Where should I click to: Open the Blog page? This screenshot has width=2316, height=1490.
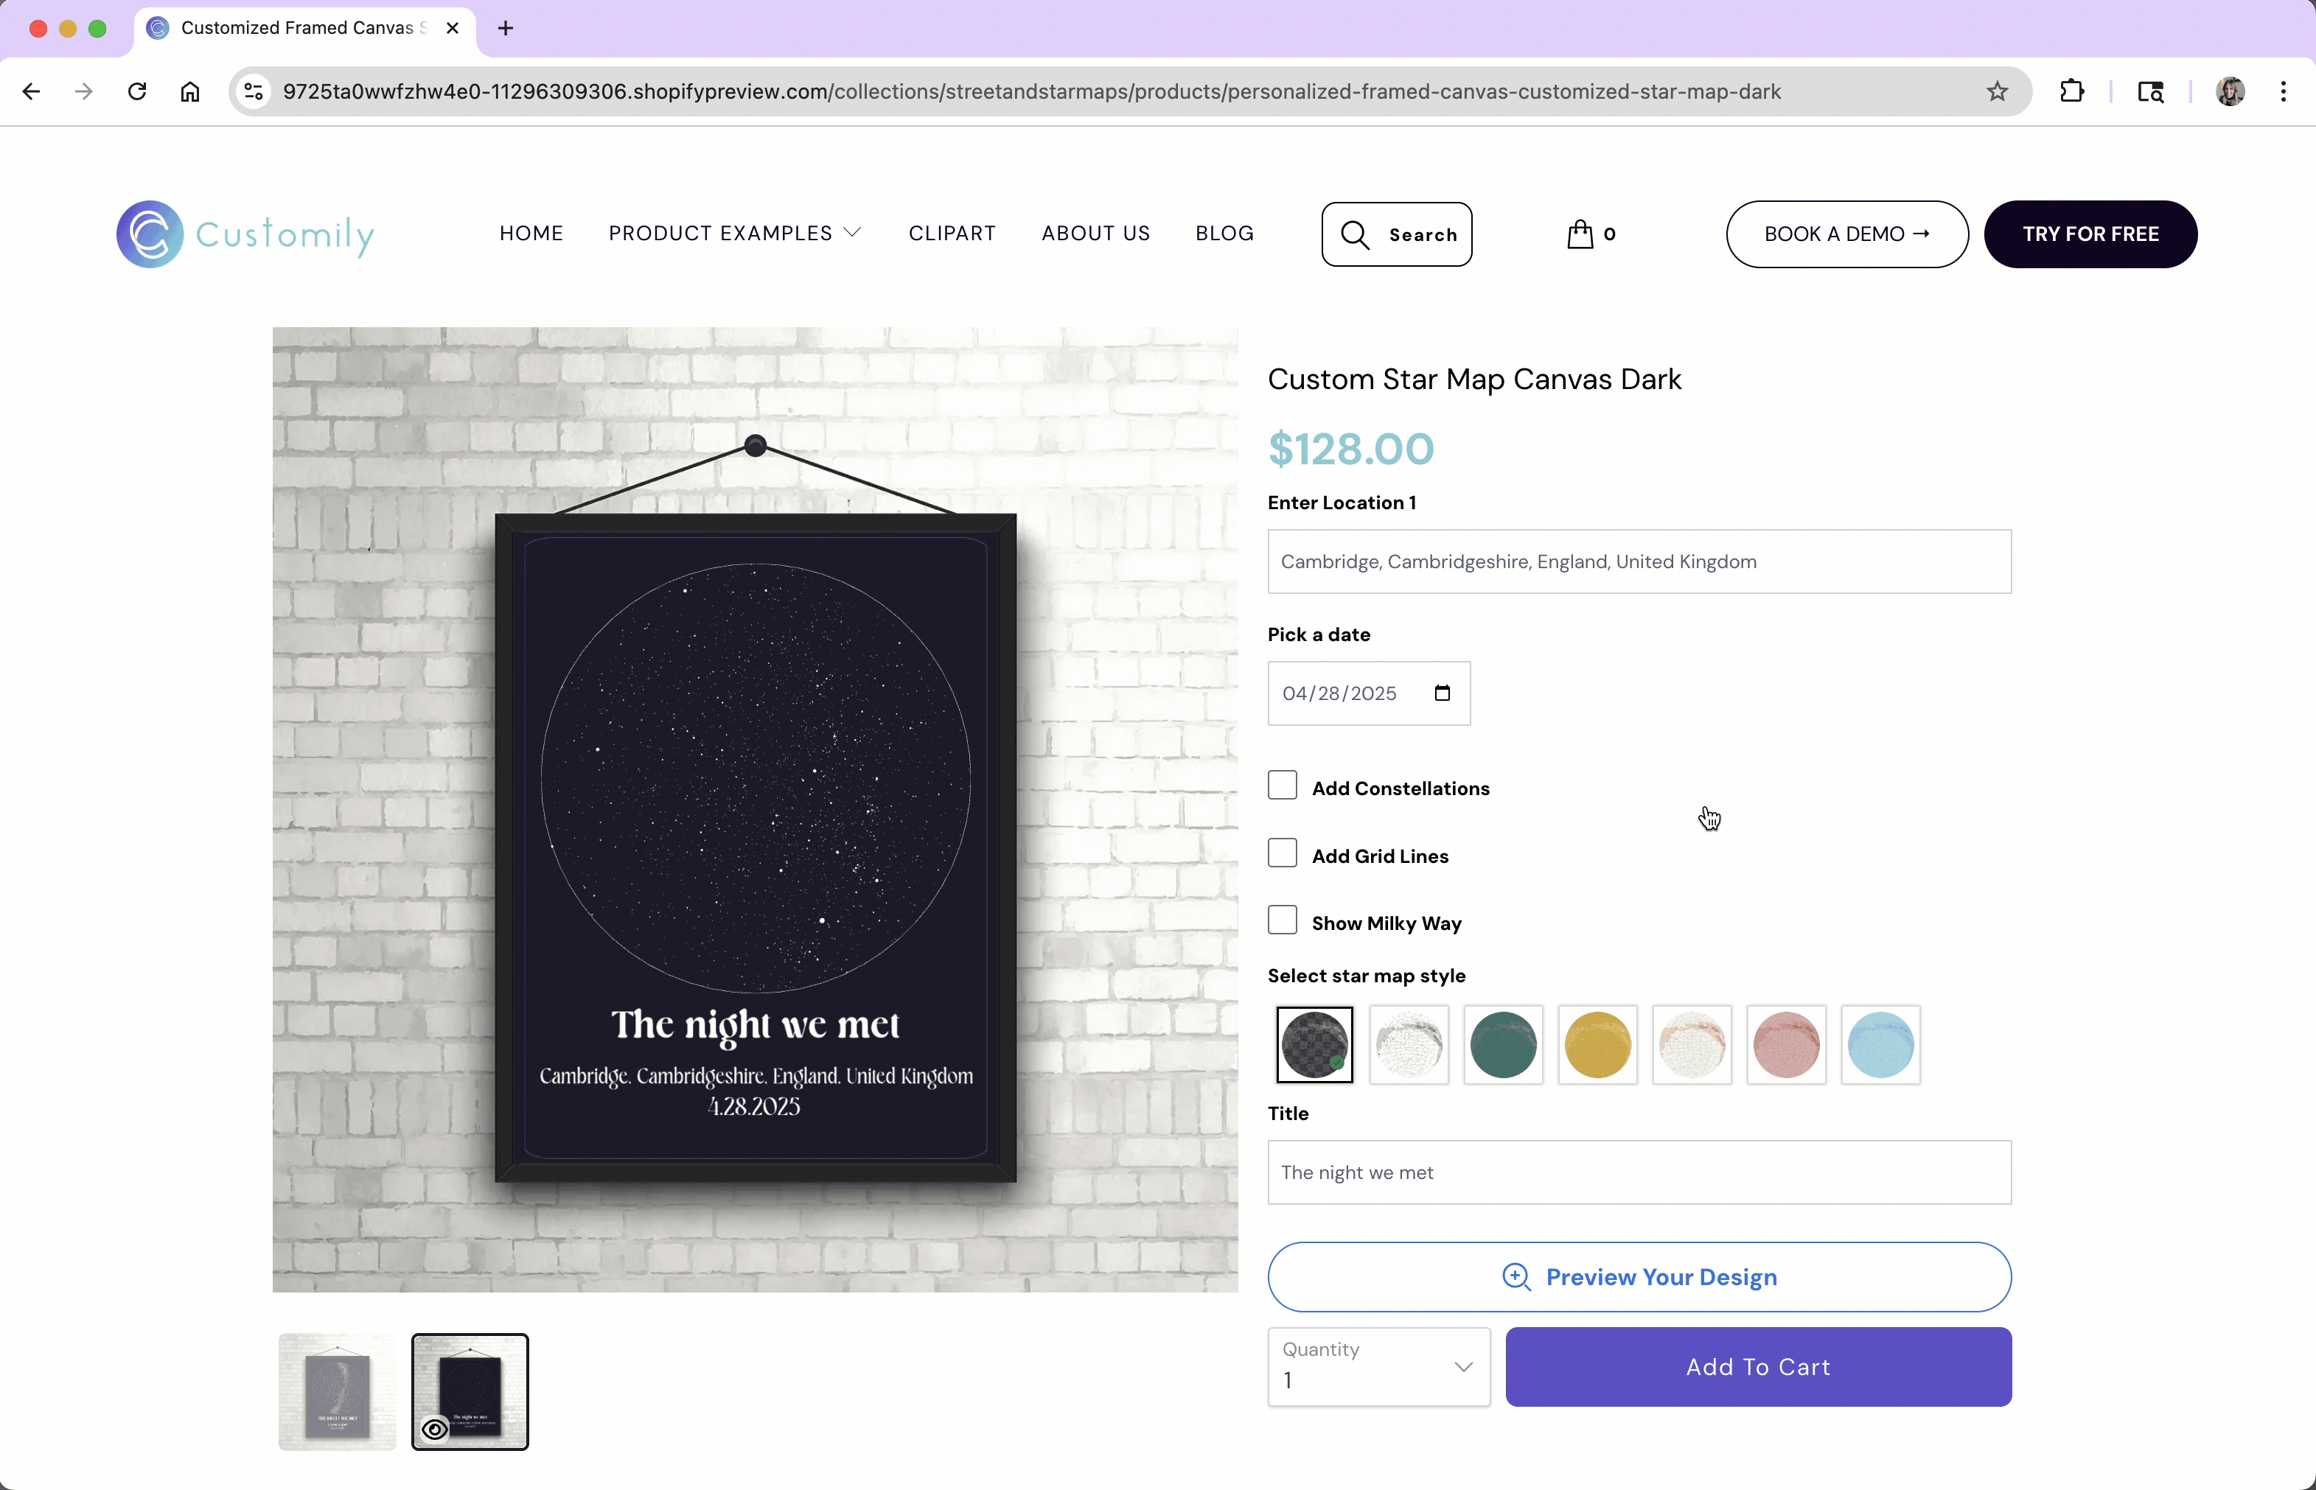tap(1224, 233)
